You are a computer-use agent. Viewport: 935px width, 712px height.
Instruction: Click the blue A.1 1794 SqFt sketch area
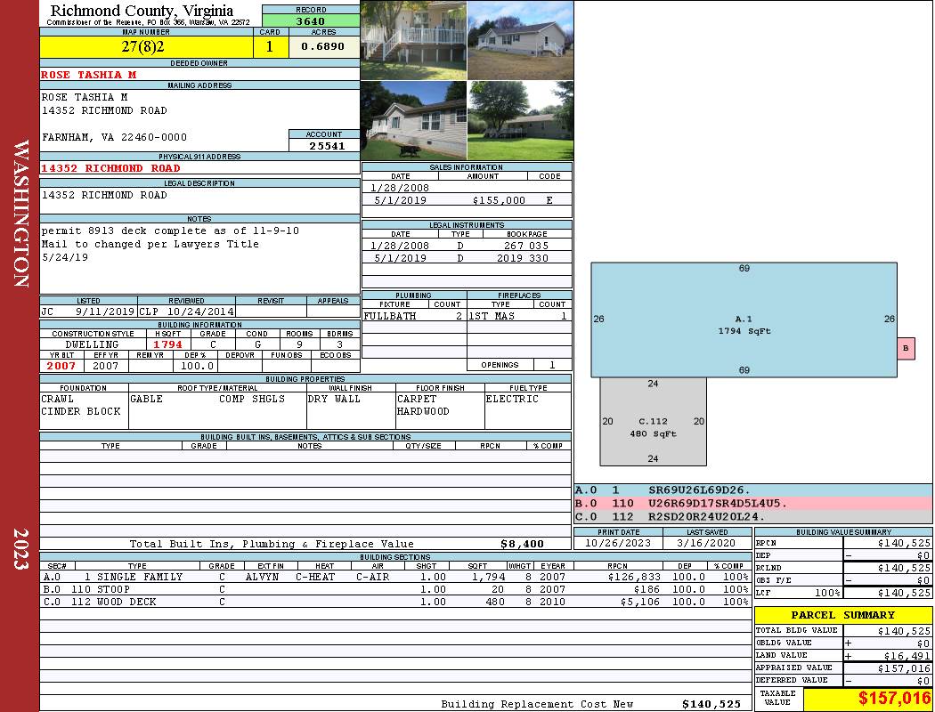(x=744, y=320)
